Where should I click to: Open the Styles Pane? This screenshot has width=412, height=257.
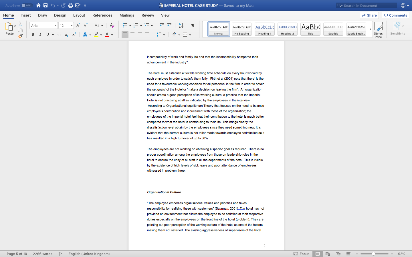click(x=379, y=29)
